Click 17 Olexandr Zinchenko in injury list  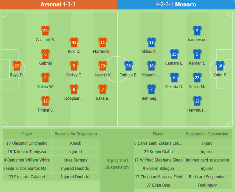(27, 143)
